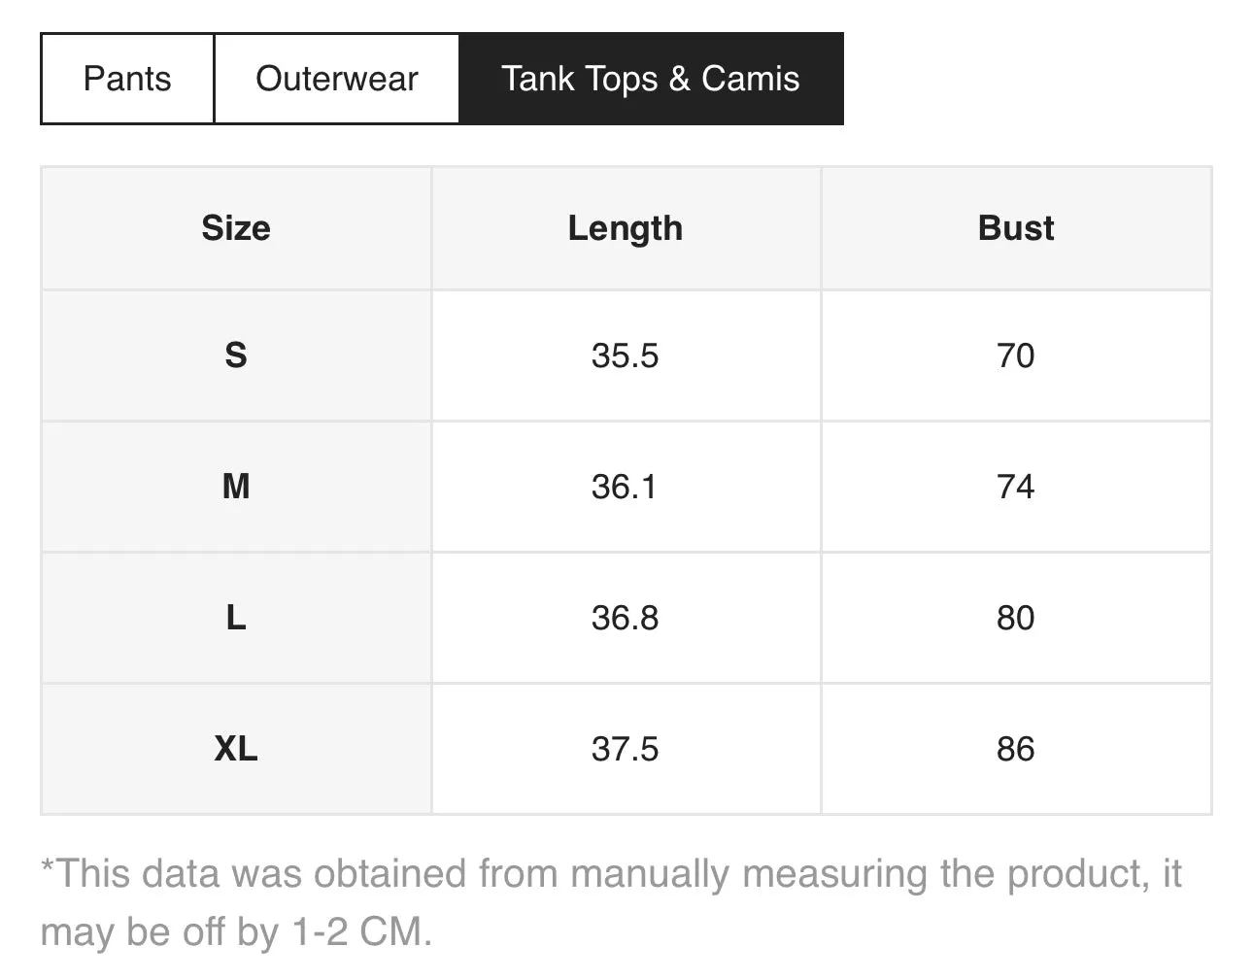Click the '1-2 CM' note line

coord(236,932)
